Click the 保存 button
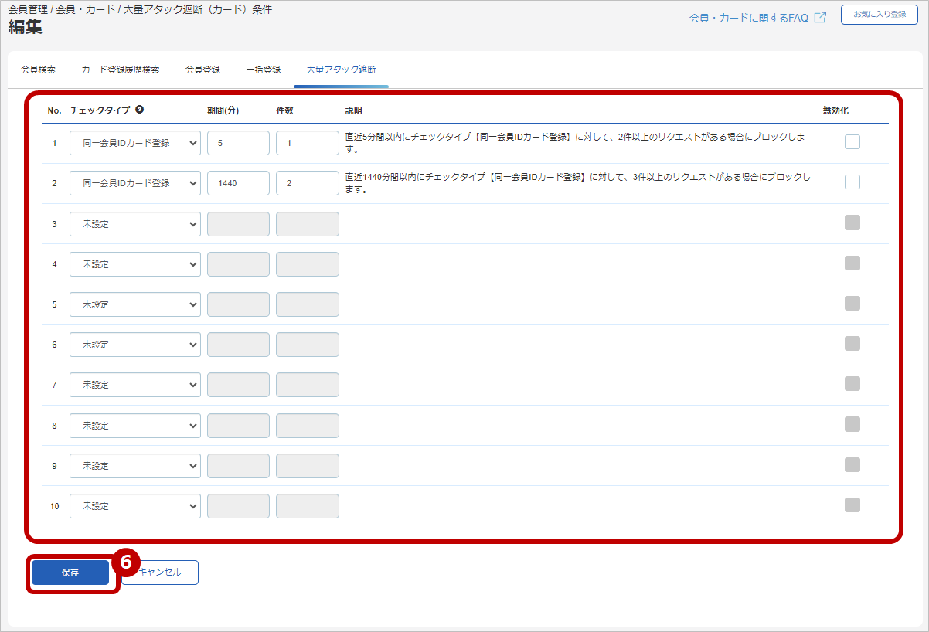929x632 pixels. 70,573
